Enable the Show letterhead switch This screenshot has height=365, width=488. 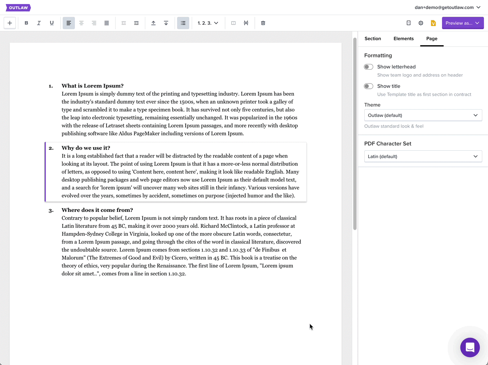point(368,67)
